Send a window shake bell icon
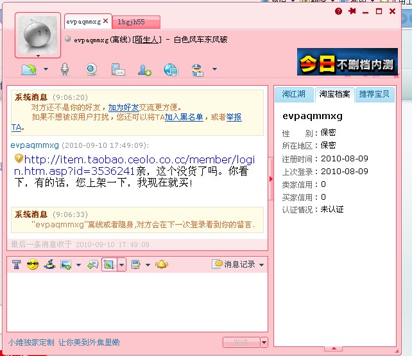Image resolution: width=412 pixels, height=356 pixels. coord(162,264)
